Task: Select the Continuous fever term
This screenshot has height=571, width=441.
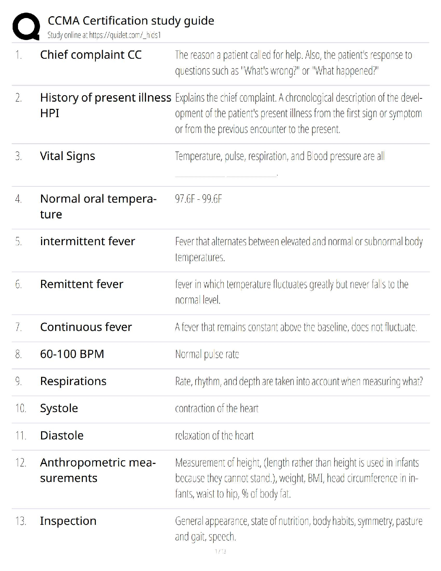Action: click(86, 327)
